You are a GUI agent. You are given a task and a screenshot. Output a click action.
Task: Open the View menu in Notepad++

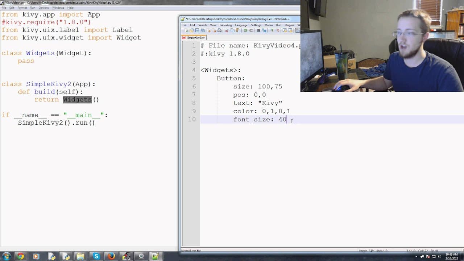pyautogui.click(x=213, y=25)
